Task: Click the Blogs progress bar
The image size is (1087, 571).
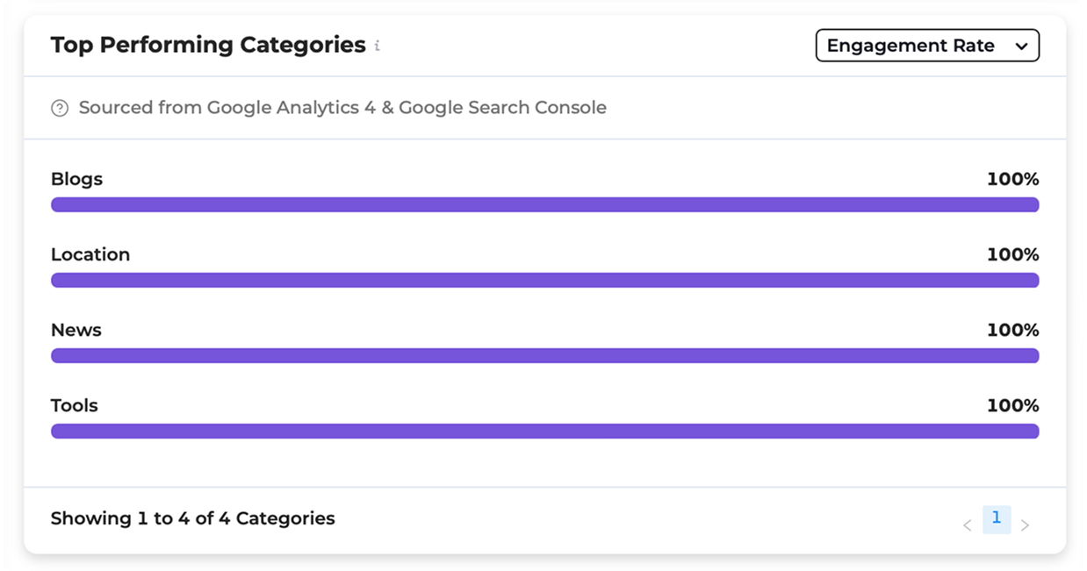Action: [544, 204]
